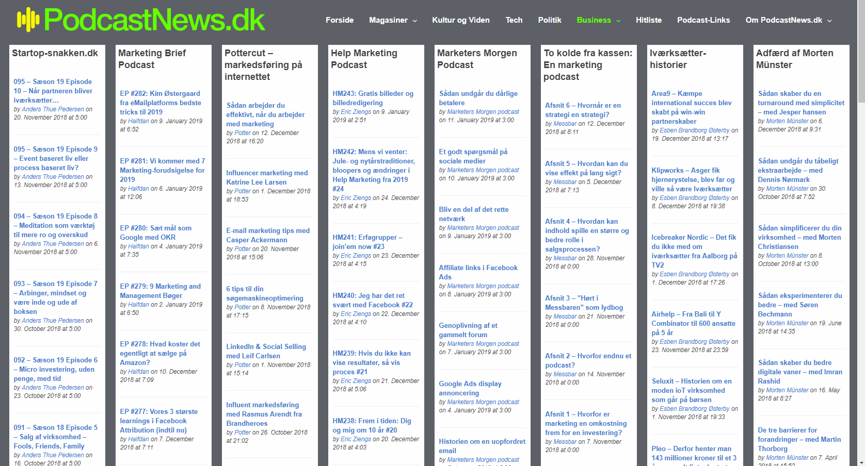The width and height of the screenshot is (865, 466).
Task: Click author Morten Münster under Sådan eksperimenterer
Action: click(x=787, y=323)
